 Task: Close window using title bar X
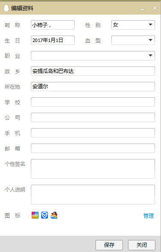click(x=155, y=8)
